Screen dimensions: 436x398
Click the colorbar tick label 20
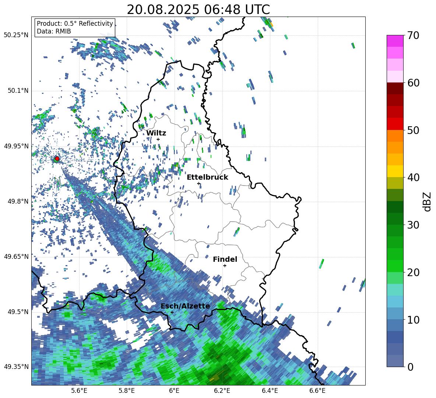coord(414,272)
